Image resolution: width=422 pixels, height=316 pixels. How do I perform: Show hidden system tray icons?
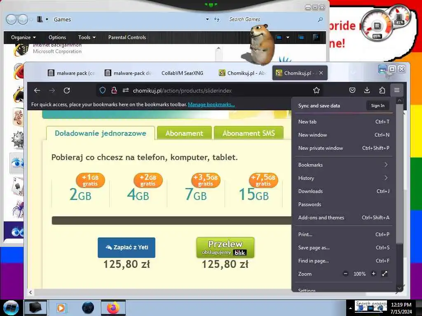(x=350, y=308)
